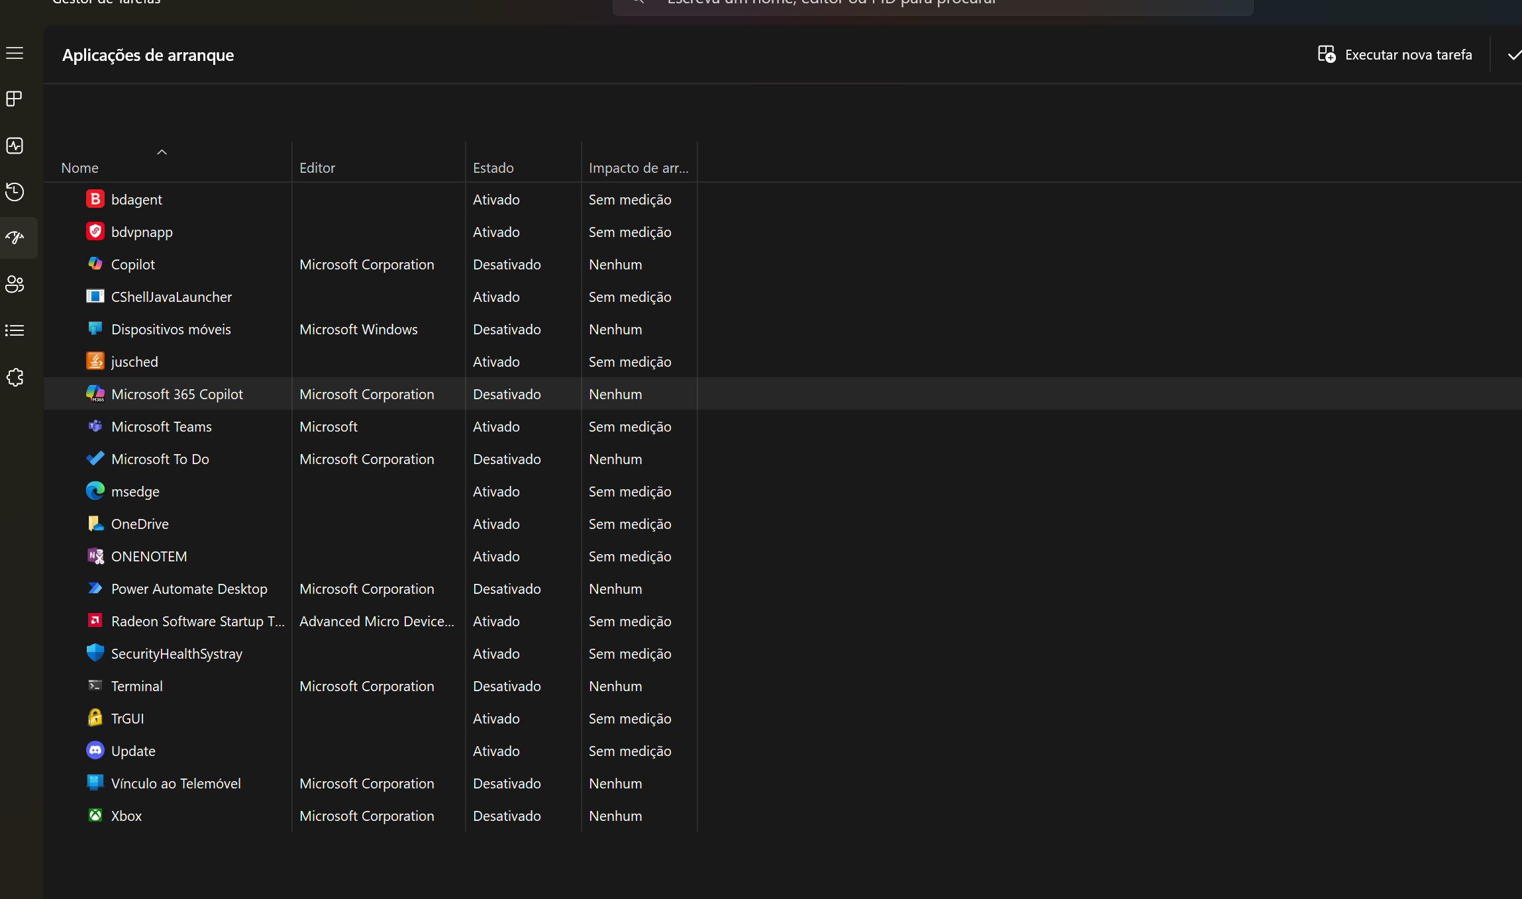
Task: Click the checkmark button beside Executar nova tarefa
Action: pyautogui.click(x=1514, y=55)
